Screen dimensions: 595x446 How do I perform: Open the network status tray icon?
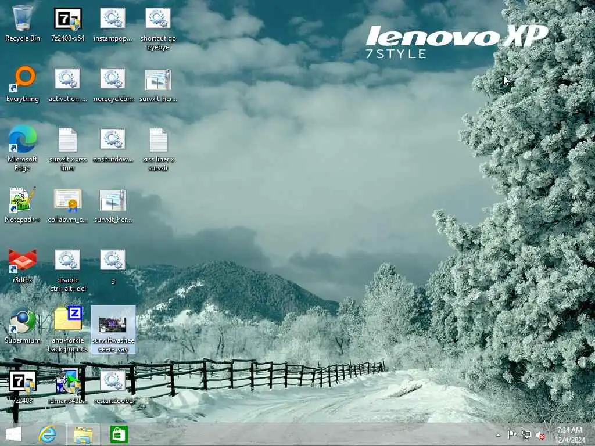526,435
